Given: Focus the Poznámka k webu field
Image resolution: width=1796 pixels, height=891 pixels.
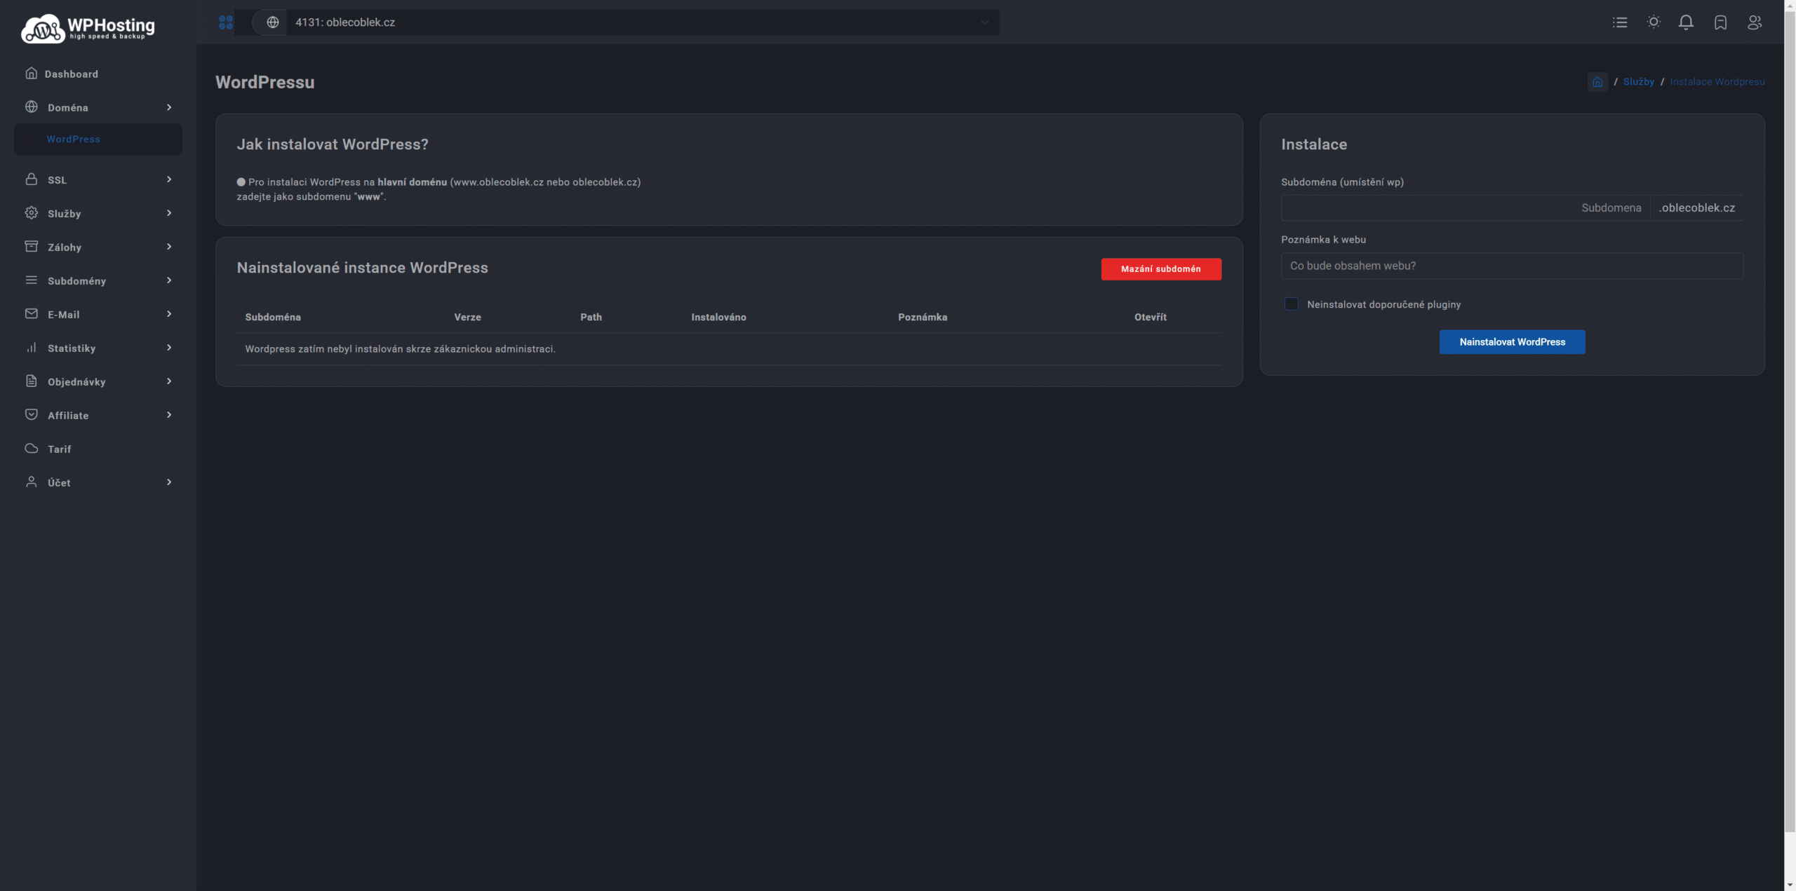Looking at the screenshot, I should point(1512,266).
